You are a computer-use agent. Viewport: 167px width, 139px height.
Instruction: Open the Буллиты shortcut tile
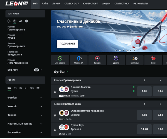coord(134,60)
